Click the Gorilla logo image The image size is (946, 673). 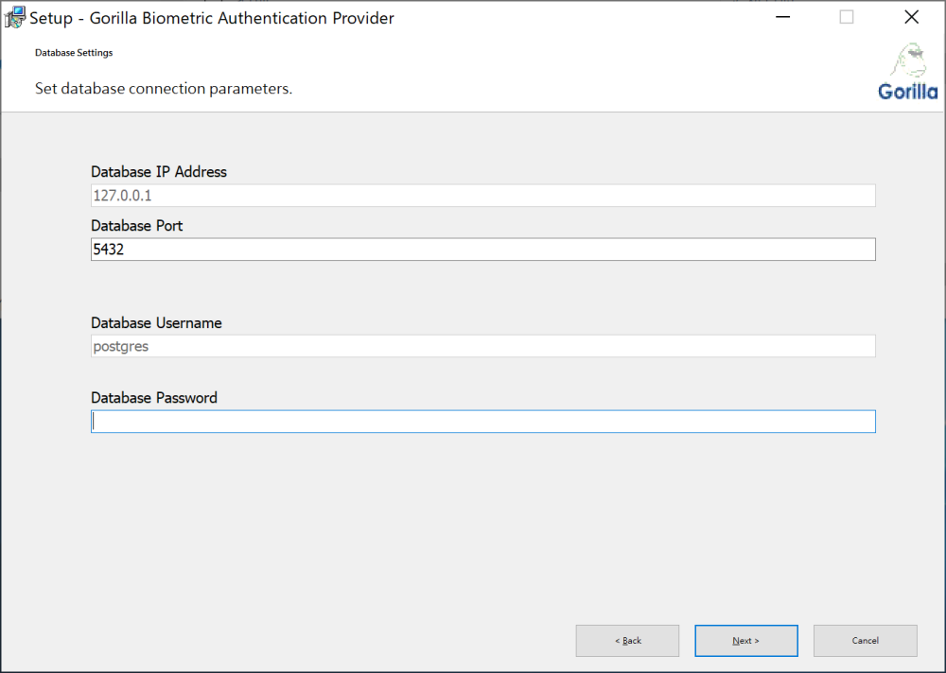(907, 59)
